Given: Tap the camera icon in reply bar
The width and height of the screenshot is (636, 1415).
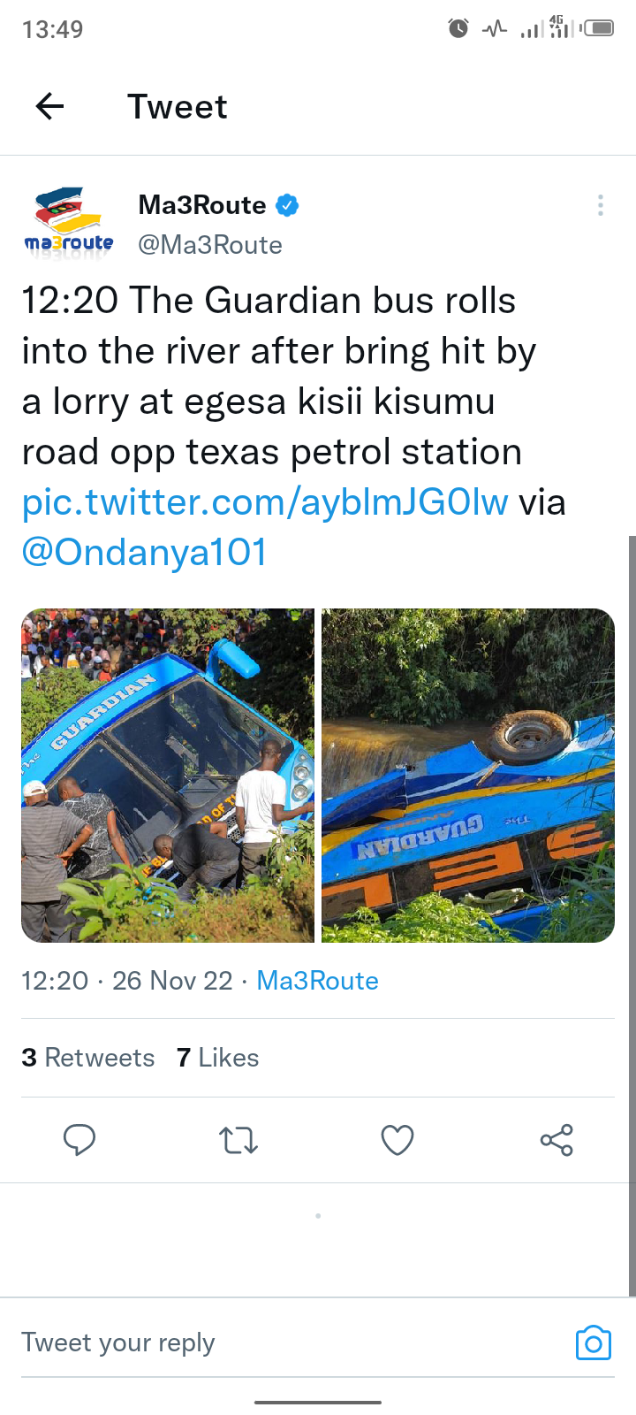Looking at the screenshot, I should tap(594, 1342).
